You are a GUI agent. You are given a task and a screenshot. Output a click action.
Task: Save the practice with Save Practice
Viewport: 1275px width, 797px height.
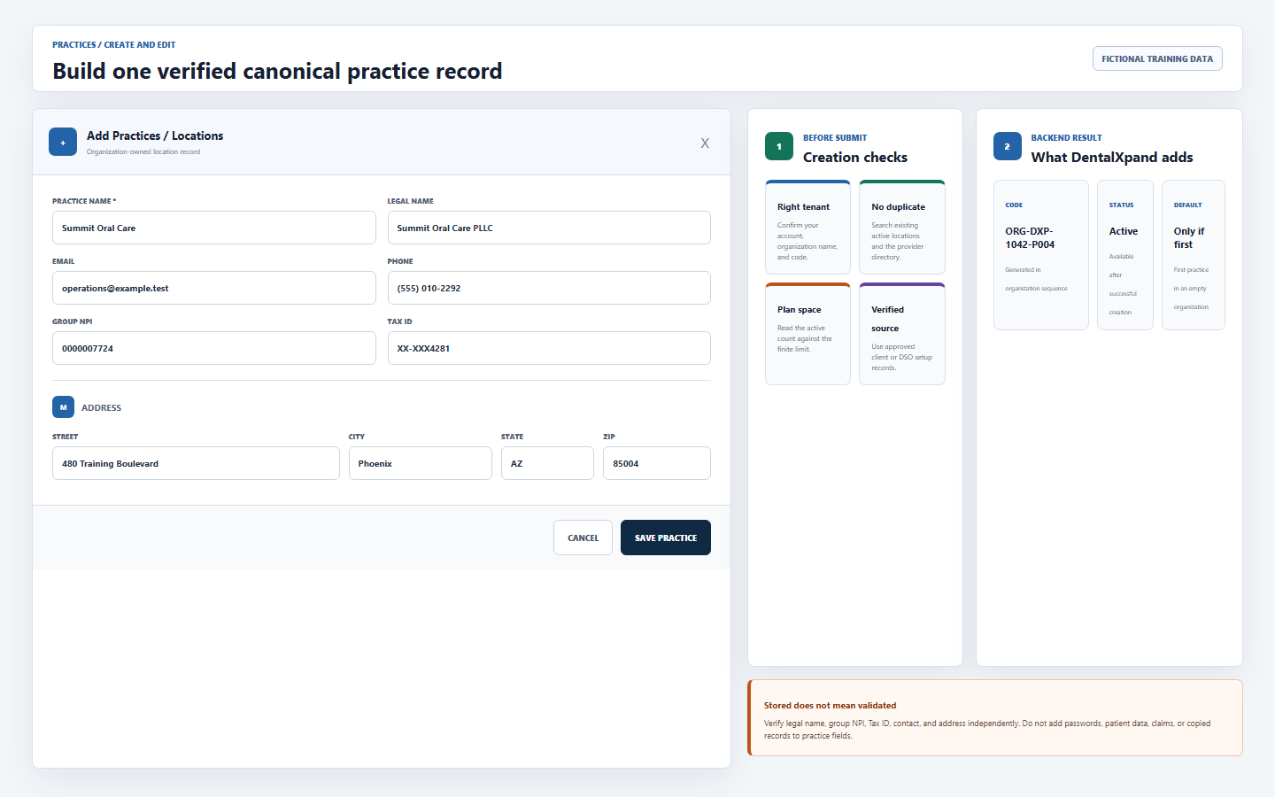point(666,538)
